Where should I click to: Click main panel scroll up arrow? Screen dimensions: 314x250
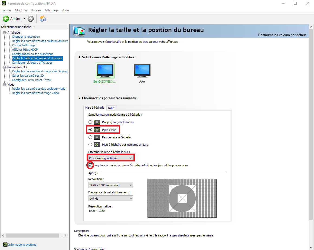pyautogui.click(x=311, y=27)
